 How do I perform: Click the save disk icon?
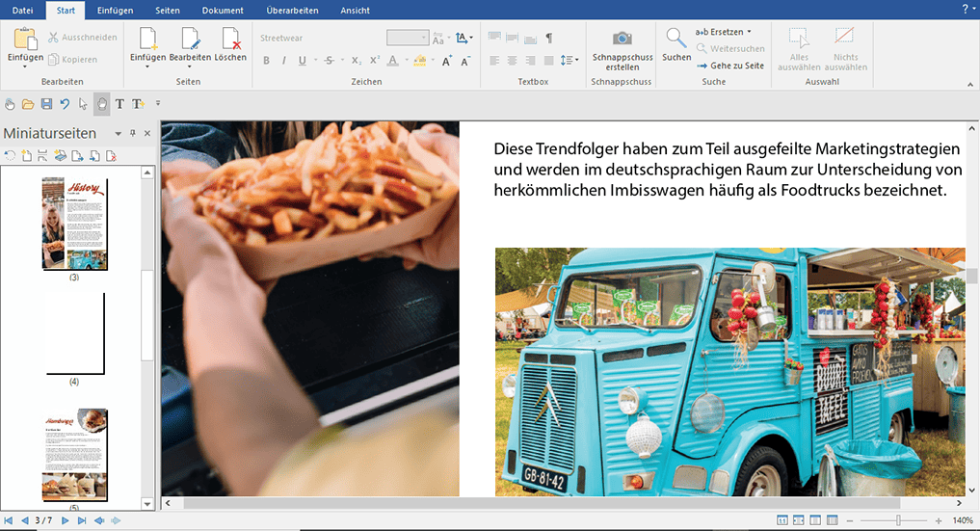pyautogui.click(x=46, y=103)
